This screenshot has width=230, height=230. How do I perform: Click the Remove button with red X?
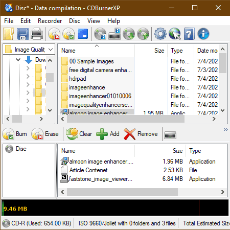(x=141, y=134)
